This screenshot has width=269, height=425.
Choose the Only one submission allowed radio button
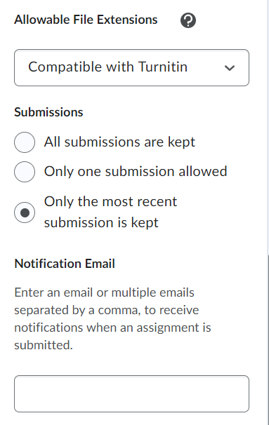[25, 172]
